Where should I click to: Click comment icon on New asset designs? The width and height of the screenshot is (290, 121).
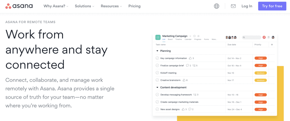pyautogui.click(x=190, y=109)
